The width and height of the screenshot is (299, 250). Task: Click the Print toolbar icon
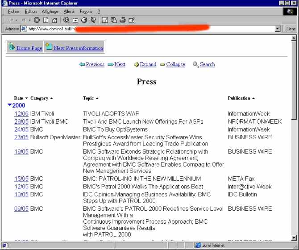tap(123, 20)
